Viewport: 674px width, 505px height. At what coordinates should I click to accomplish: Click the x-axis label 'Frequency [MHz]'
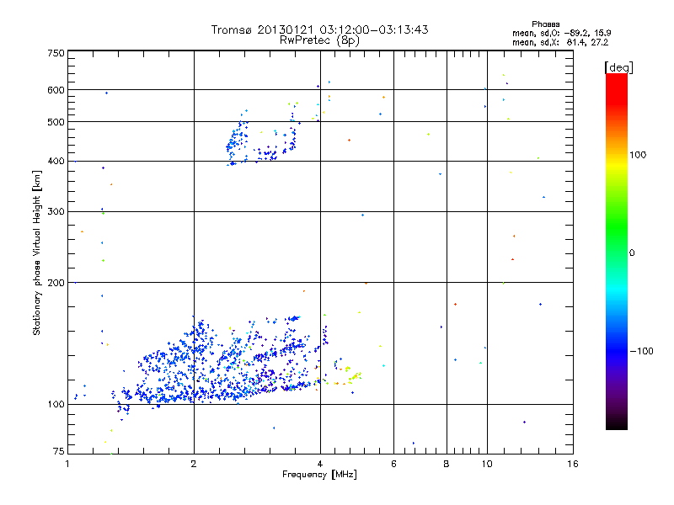[319, 475]
